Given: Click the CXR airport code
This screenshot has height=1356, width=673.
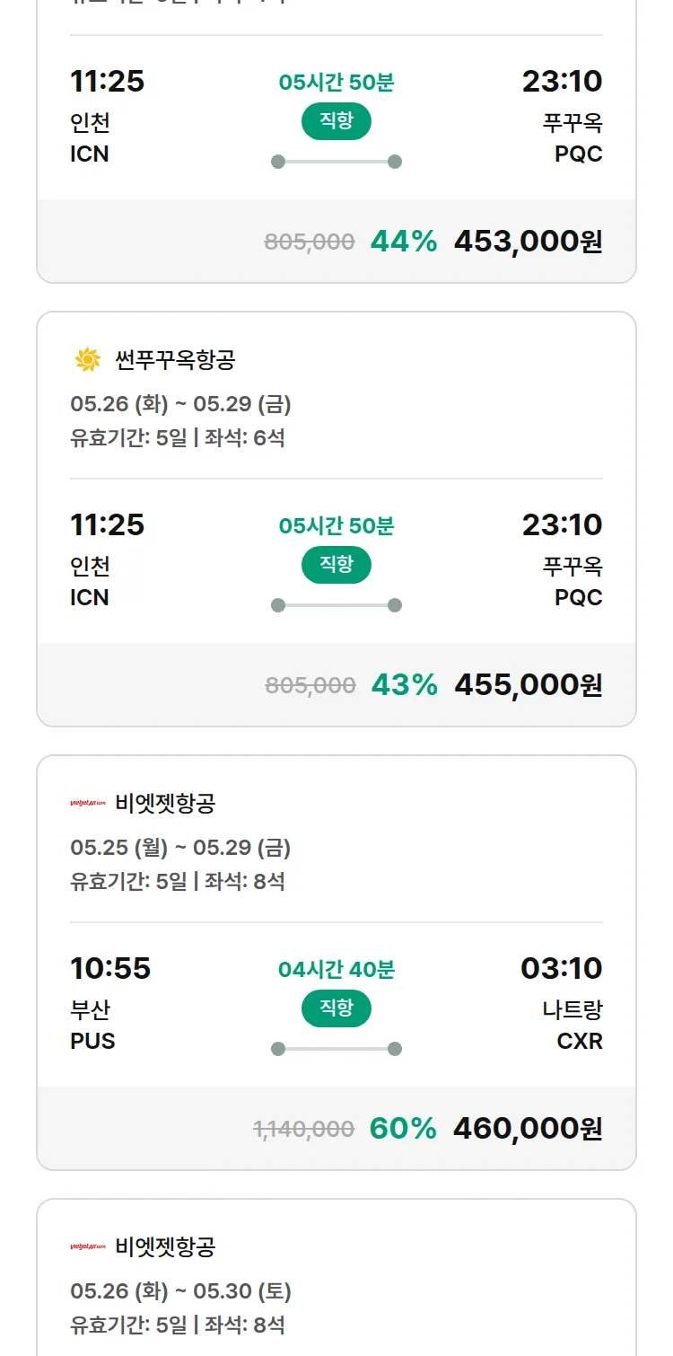Looking at the screenshot, I should tap(580, 1042).
